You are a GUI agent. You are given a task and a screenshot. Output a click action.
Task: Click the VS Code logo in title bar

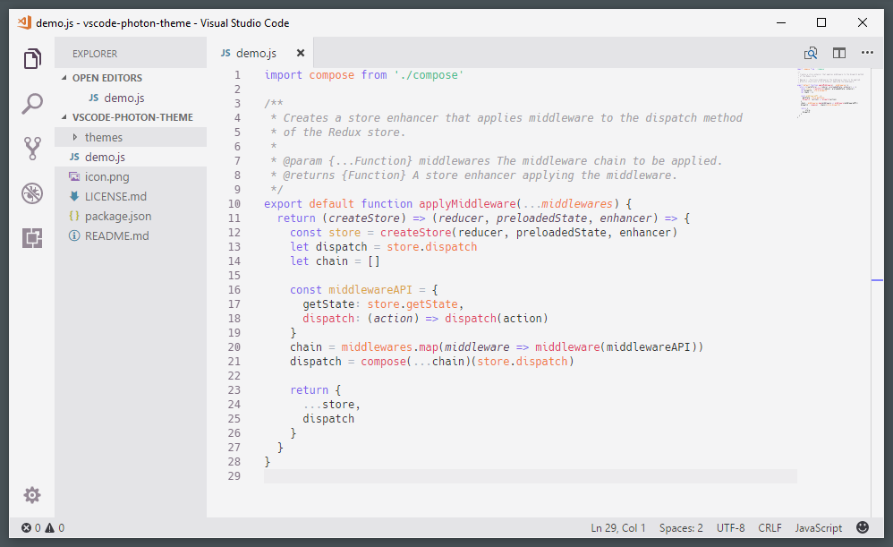click(24, 22)
